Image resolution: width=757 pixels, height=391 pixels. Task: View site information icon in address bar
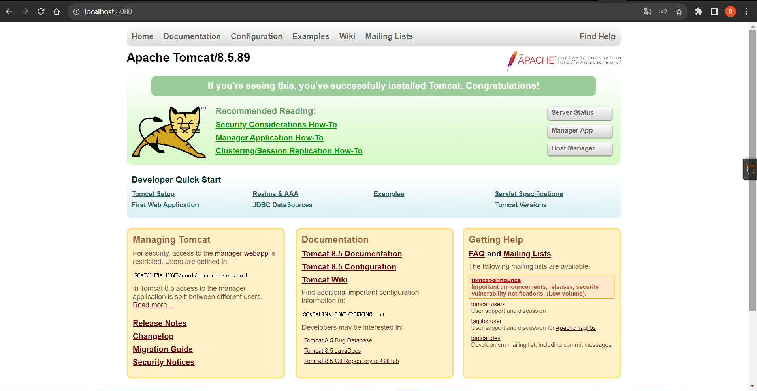point(76,11)
